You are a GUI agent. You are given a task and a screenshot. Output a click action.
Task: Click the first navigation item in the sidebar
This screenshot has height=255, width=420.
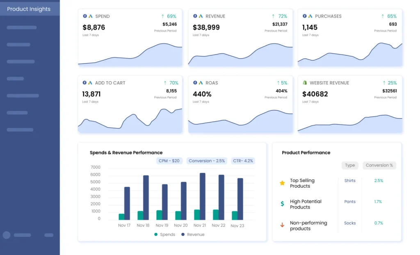coord(21,27)
